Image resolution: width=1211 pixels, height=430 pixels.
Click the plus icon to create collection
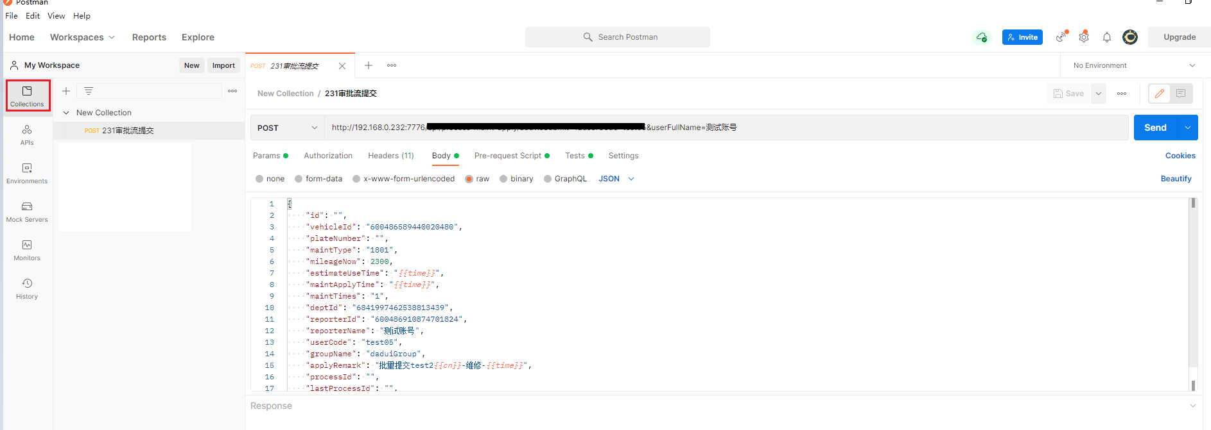66,91
